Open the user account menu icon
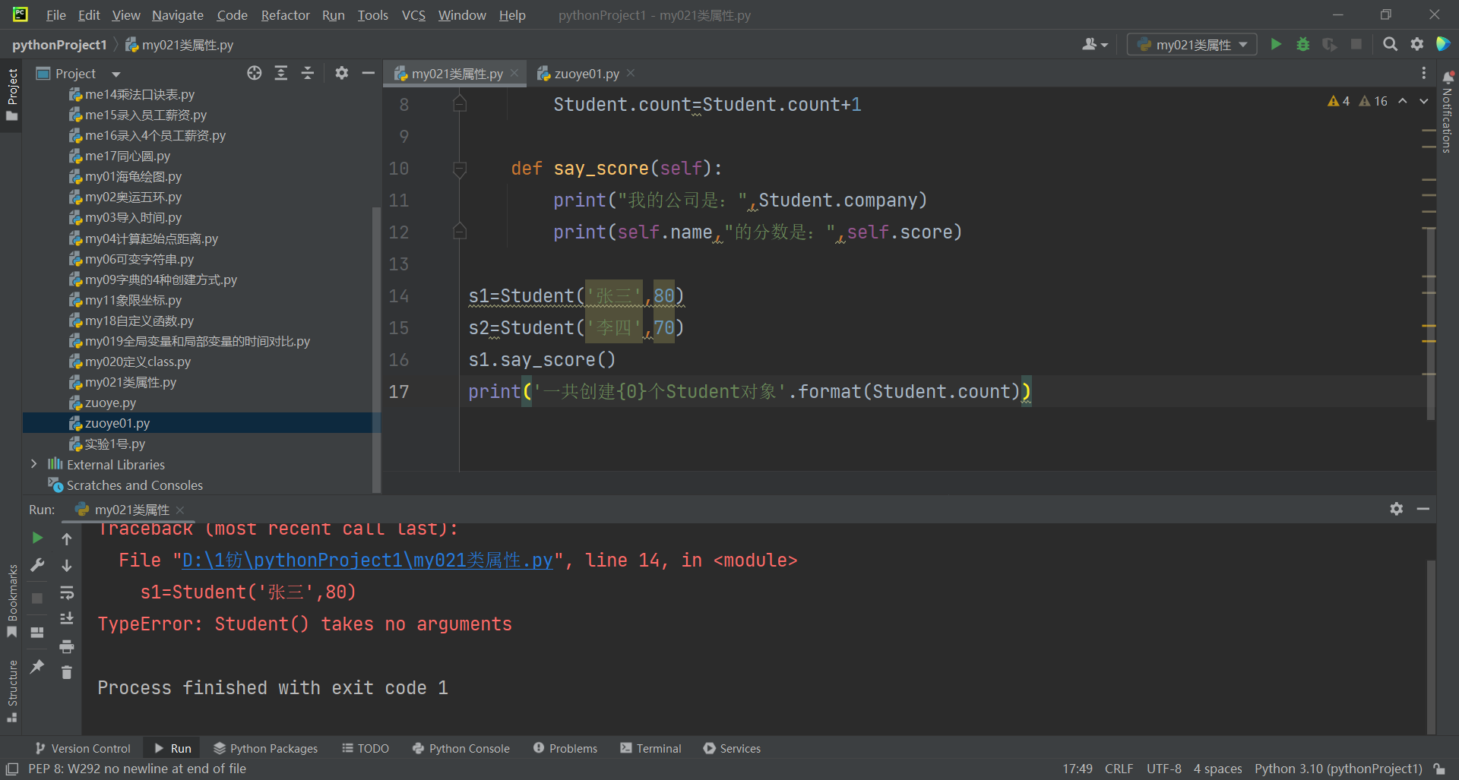 point(1094,45)
